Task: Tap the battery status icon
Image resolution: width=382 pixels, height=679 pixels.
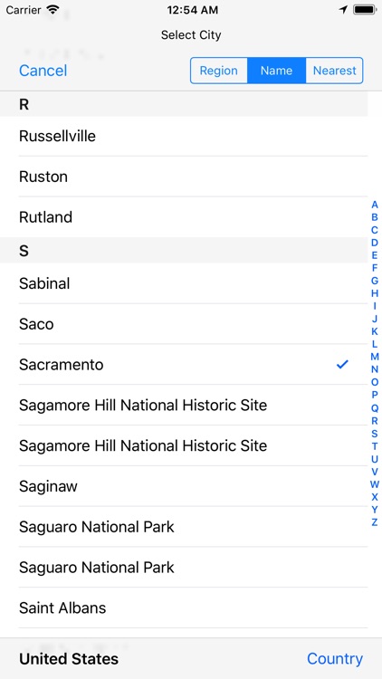Action: coord(364,10)
